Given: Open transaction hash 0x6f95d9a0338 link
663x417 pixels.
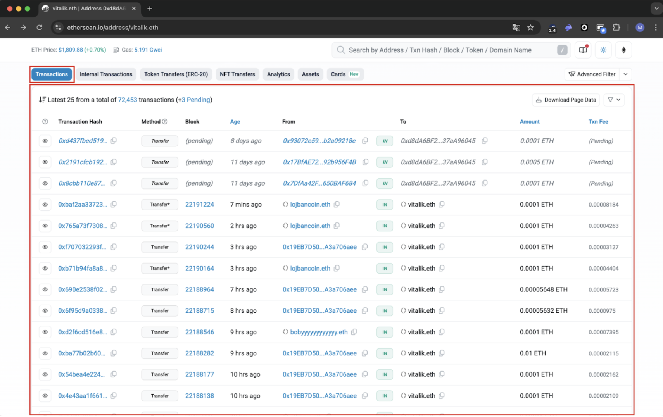Looking at the screenshot, I should [83, 310].
